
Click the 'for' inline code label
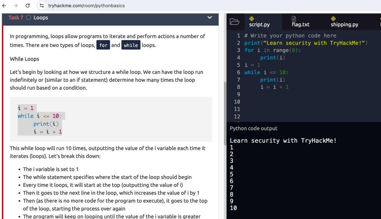pyautogui.click(x=103, y=45)
